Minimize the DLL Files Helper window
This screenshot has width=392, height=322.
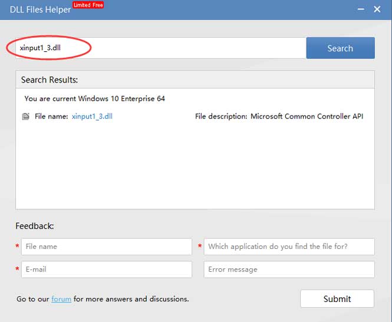coord(361,9)
